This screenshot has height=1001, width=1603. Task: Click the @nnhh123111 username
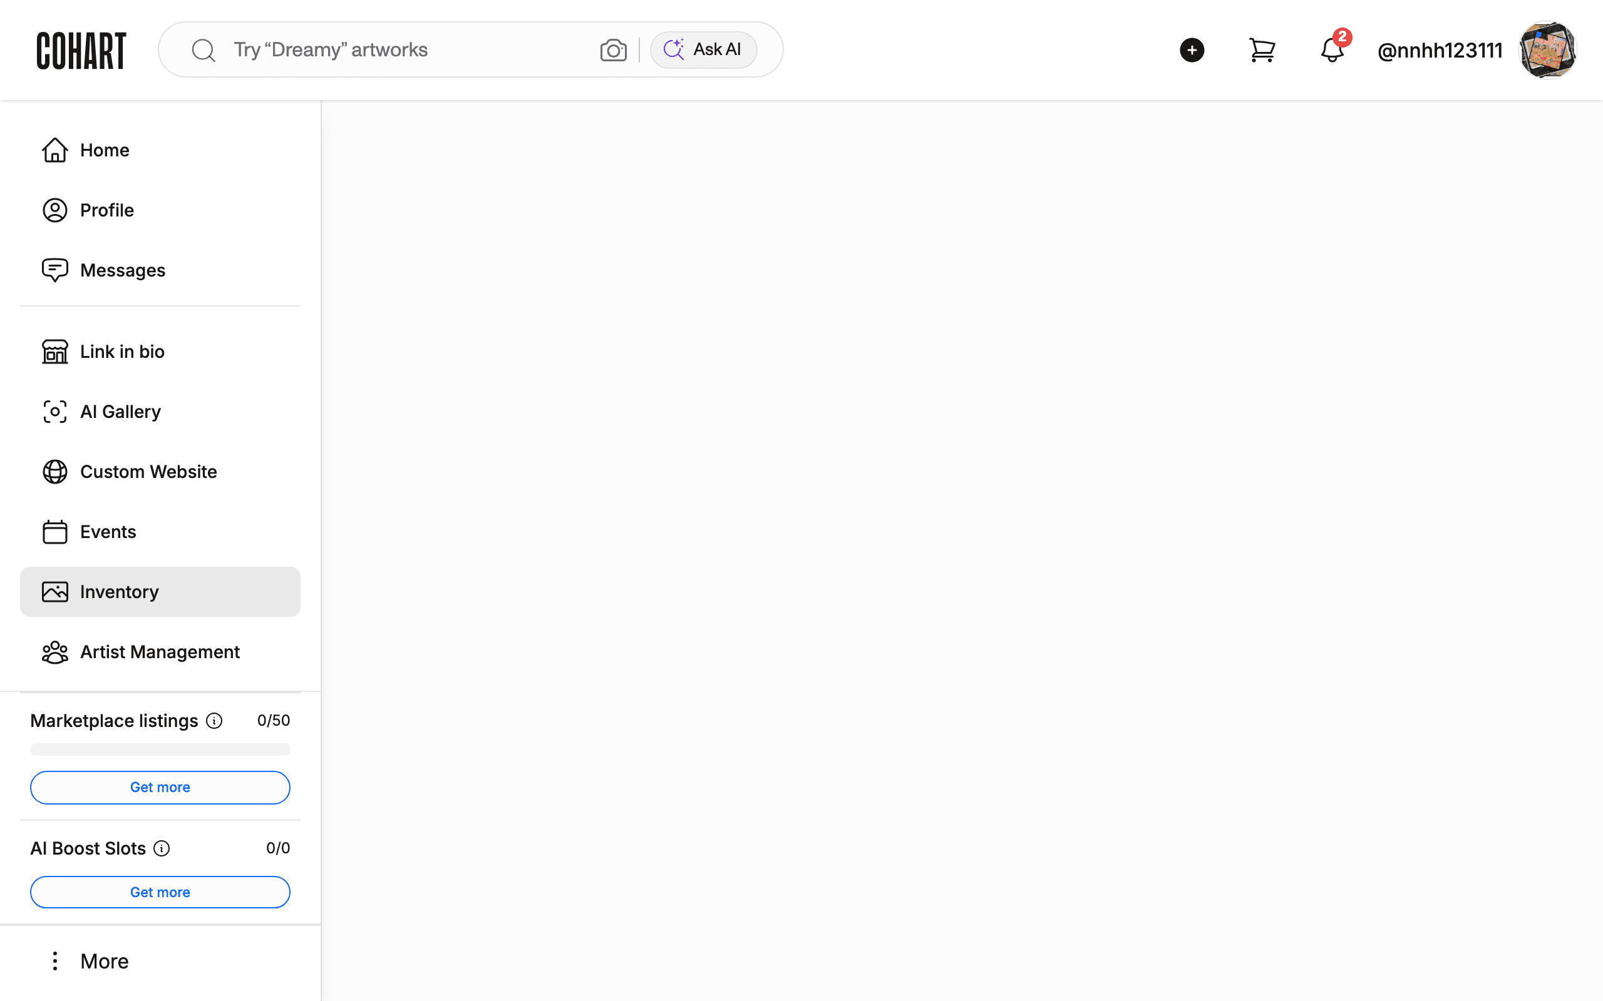tap(1440, 50)
